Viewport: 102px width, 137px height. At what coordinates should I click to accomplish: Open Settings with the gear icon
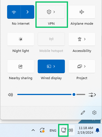pos(94,113)
